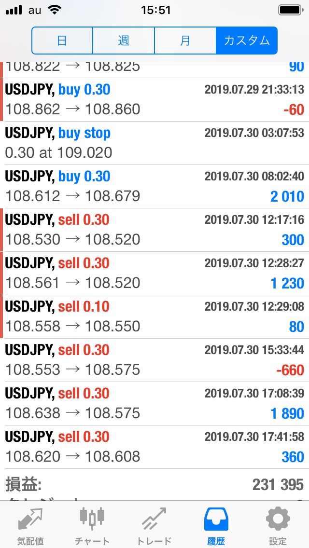Image resolution: width=309 pixels, height=548 pixels.
Task: Open the 気配値 quotes icon
Action: [x=30, y=520]
